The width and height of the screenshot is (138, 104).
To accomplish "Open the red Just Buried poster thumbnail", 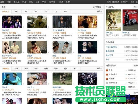I will [x=130, y=20].
